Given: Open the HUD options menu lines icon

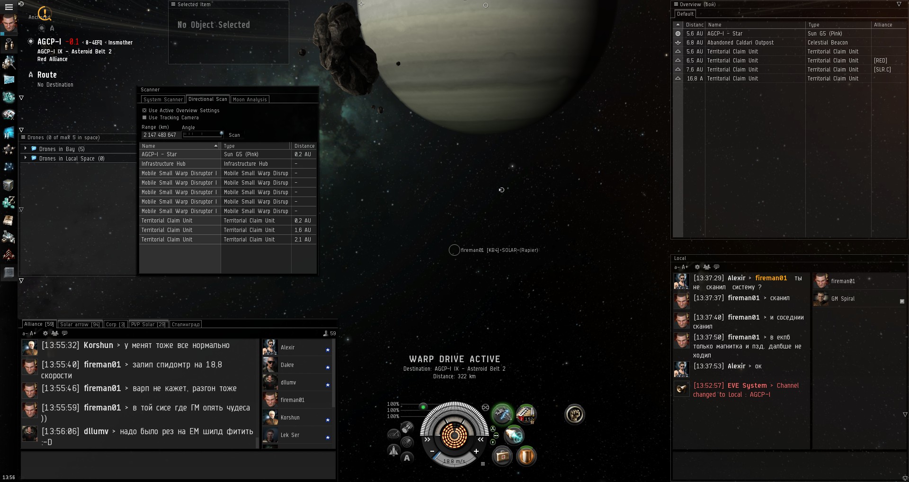Looking at the screenshot, I should [x=483, y=464].
